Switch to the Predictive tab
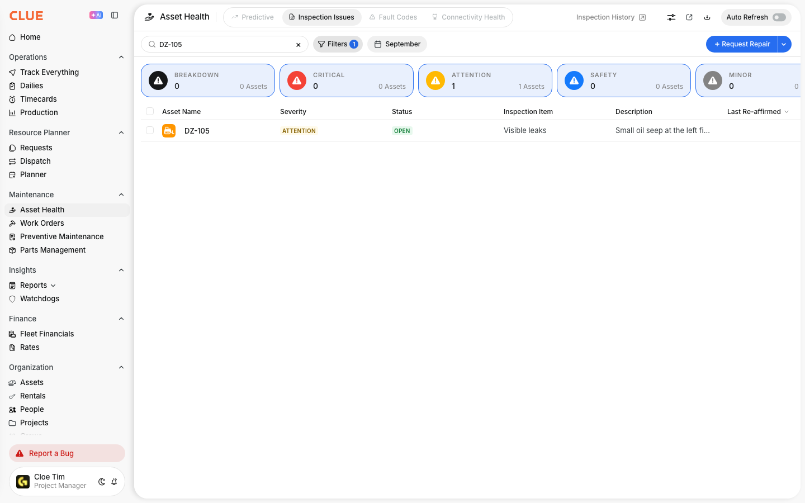 (x=253, y=17)
